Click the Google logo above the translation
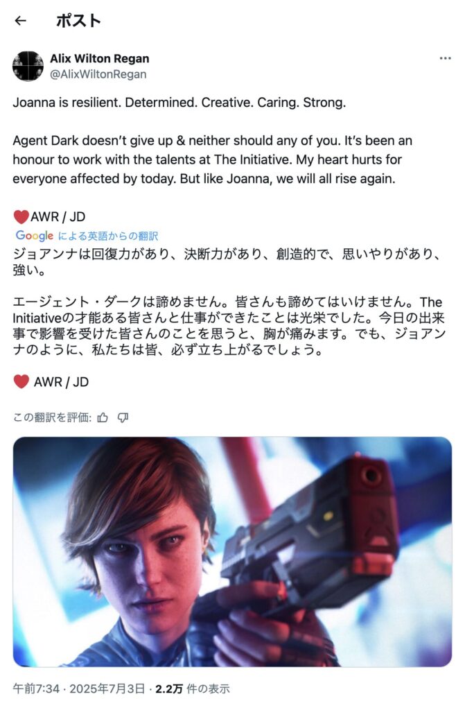The width and height of the screenshot is (465, 710). coord(35,236)
